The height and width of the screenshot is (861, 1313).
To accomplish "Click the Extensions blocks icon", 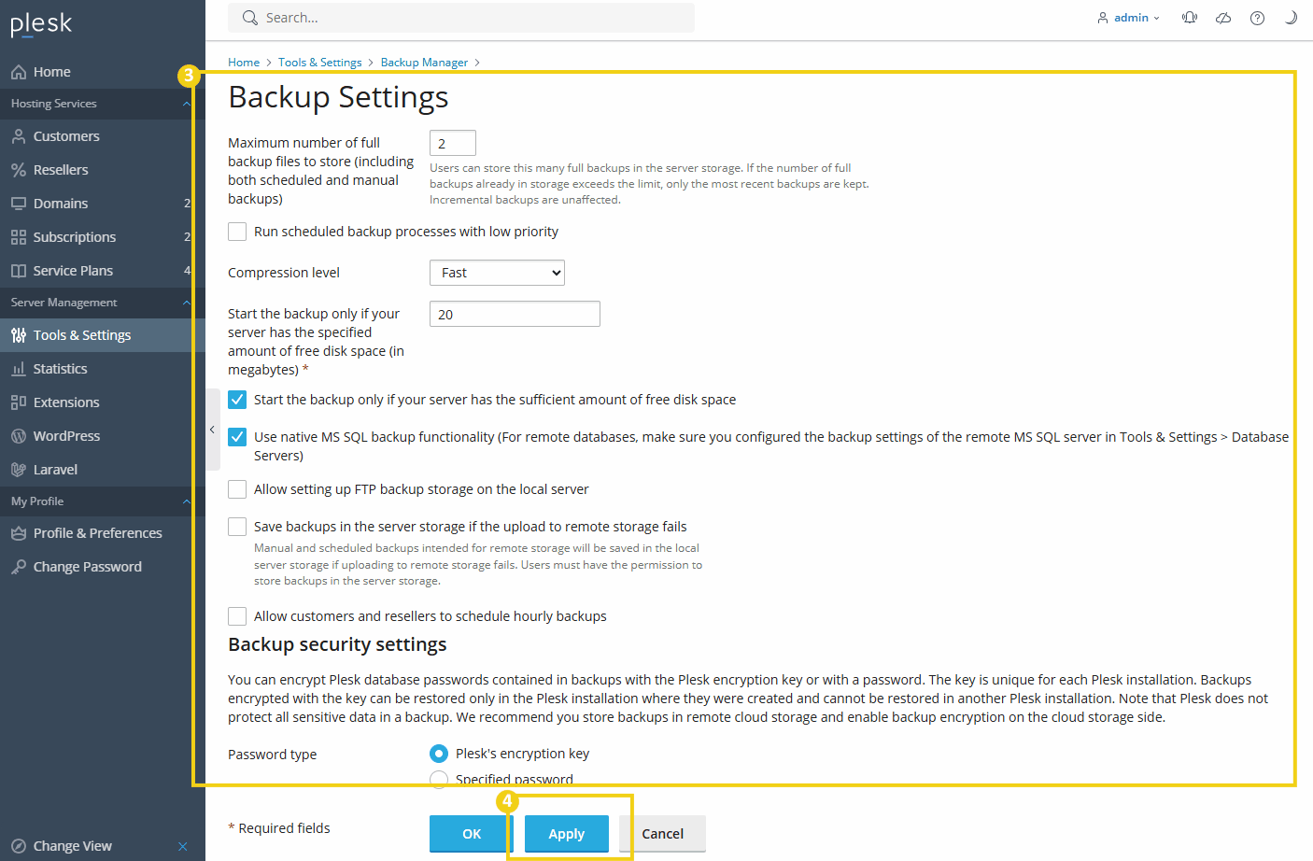I will [x=19, y=402].
